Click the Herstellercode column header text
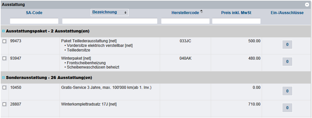 185,13
